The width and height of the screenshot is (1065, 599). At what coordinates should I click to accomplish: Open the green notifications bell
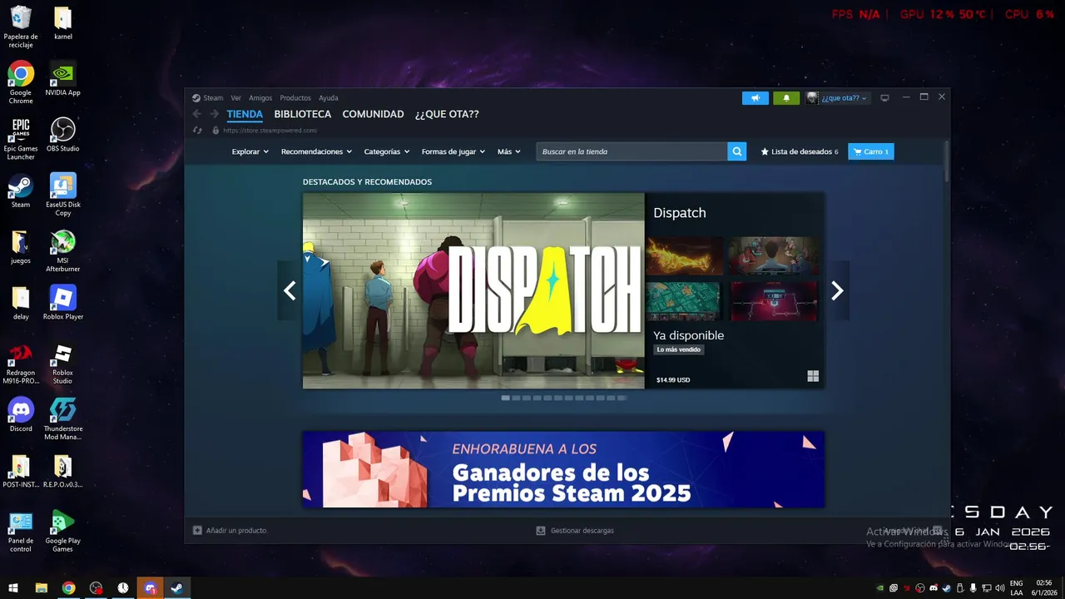[x=786, y=98]
